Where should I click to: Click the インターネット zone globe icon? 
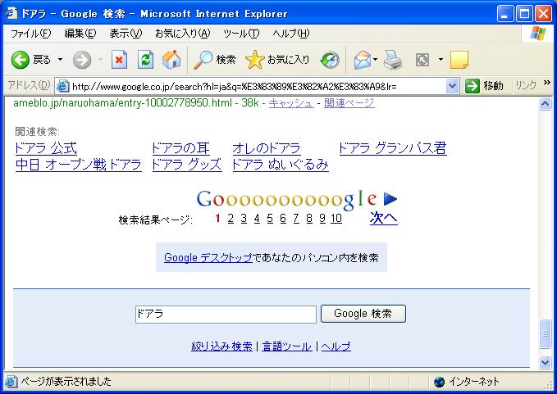coord(439,382)
